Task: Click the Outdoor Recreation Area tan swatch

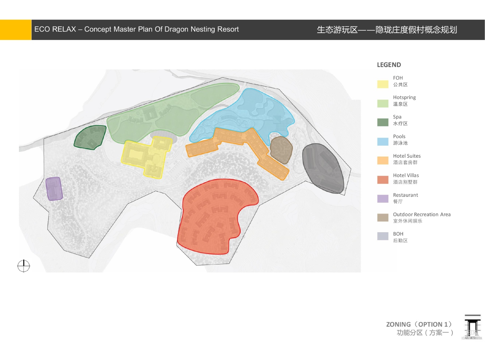Action: tap(383, 218)
